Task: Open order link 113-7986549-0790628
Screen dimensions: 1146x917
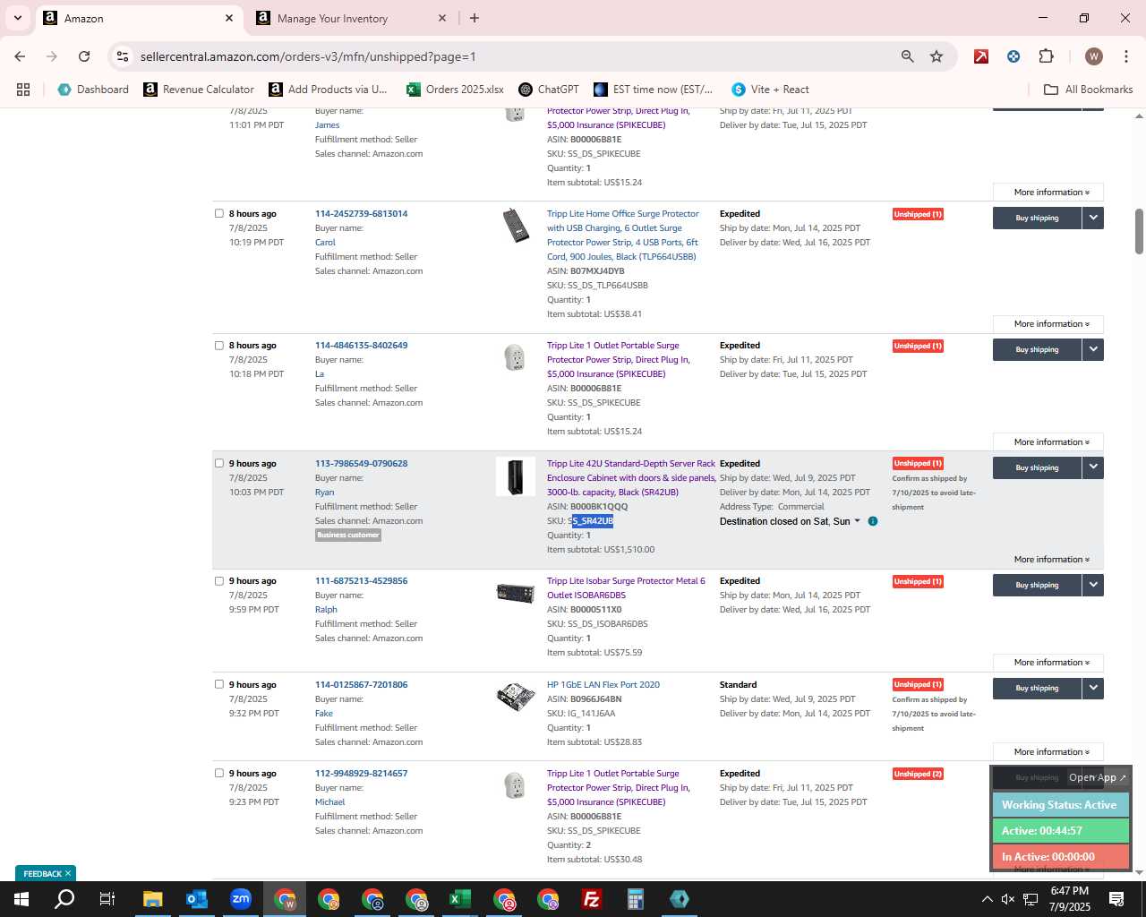Action: pyautogui.click(x=361, y=464)
